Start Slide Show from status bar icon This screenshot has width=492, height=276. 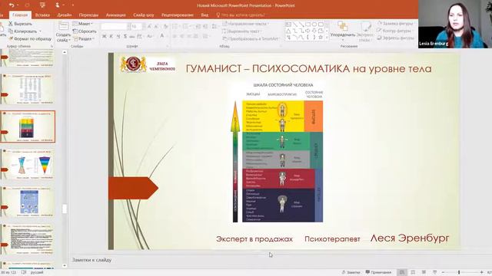434,272
